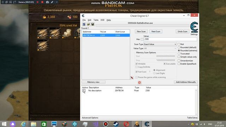Open the Bandicam hamburger menu

click(2, 2)
